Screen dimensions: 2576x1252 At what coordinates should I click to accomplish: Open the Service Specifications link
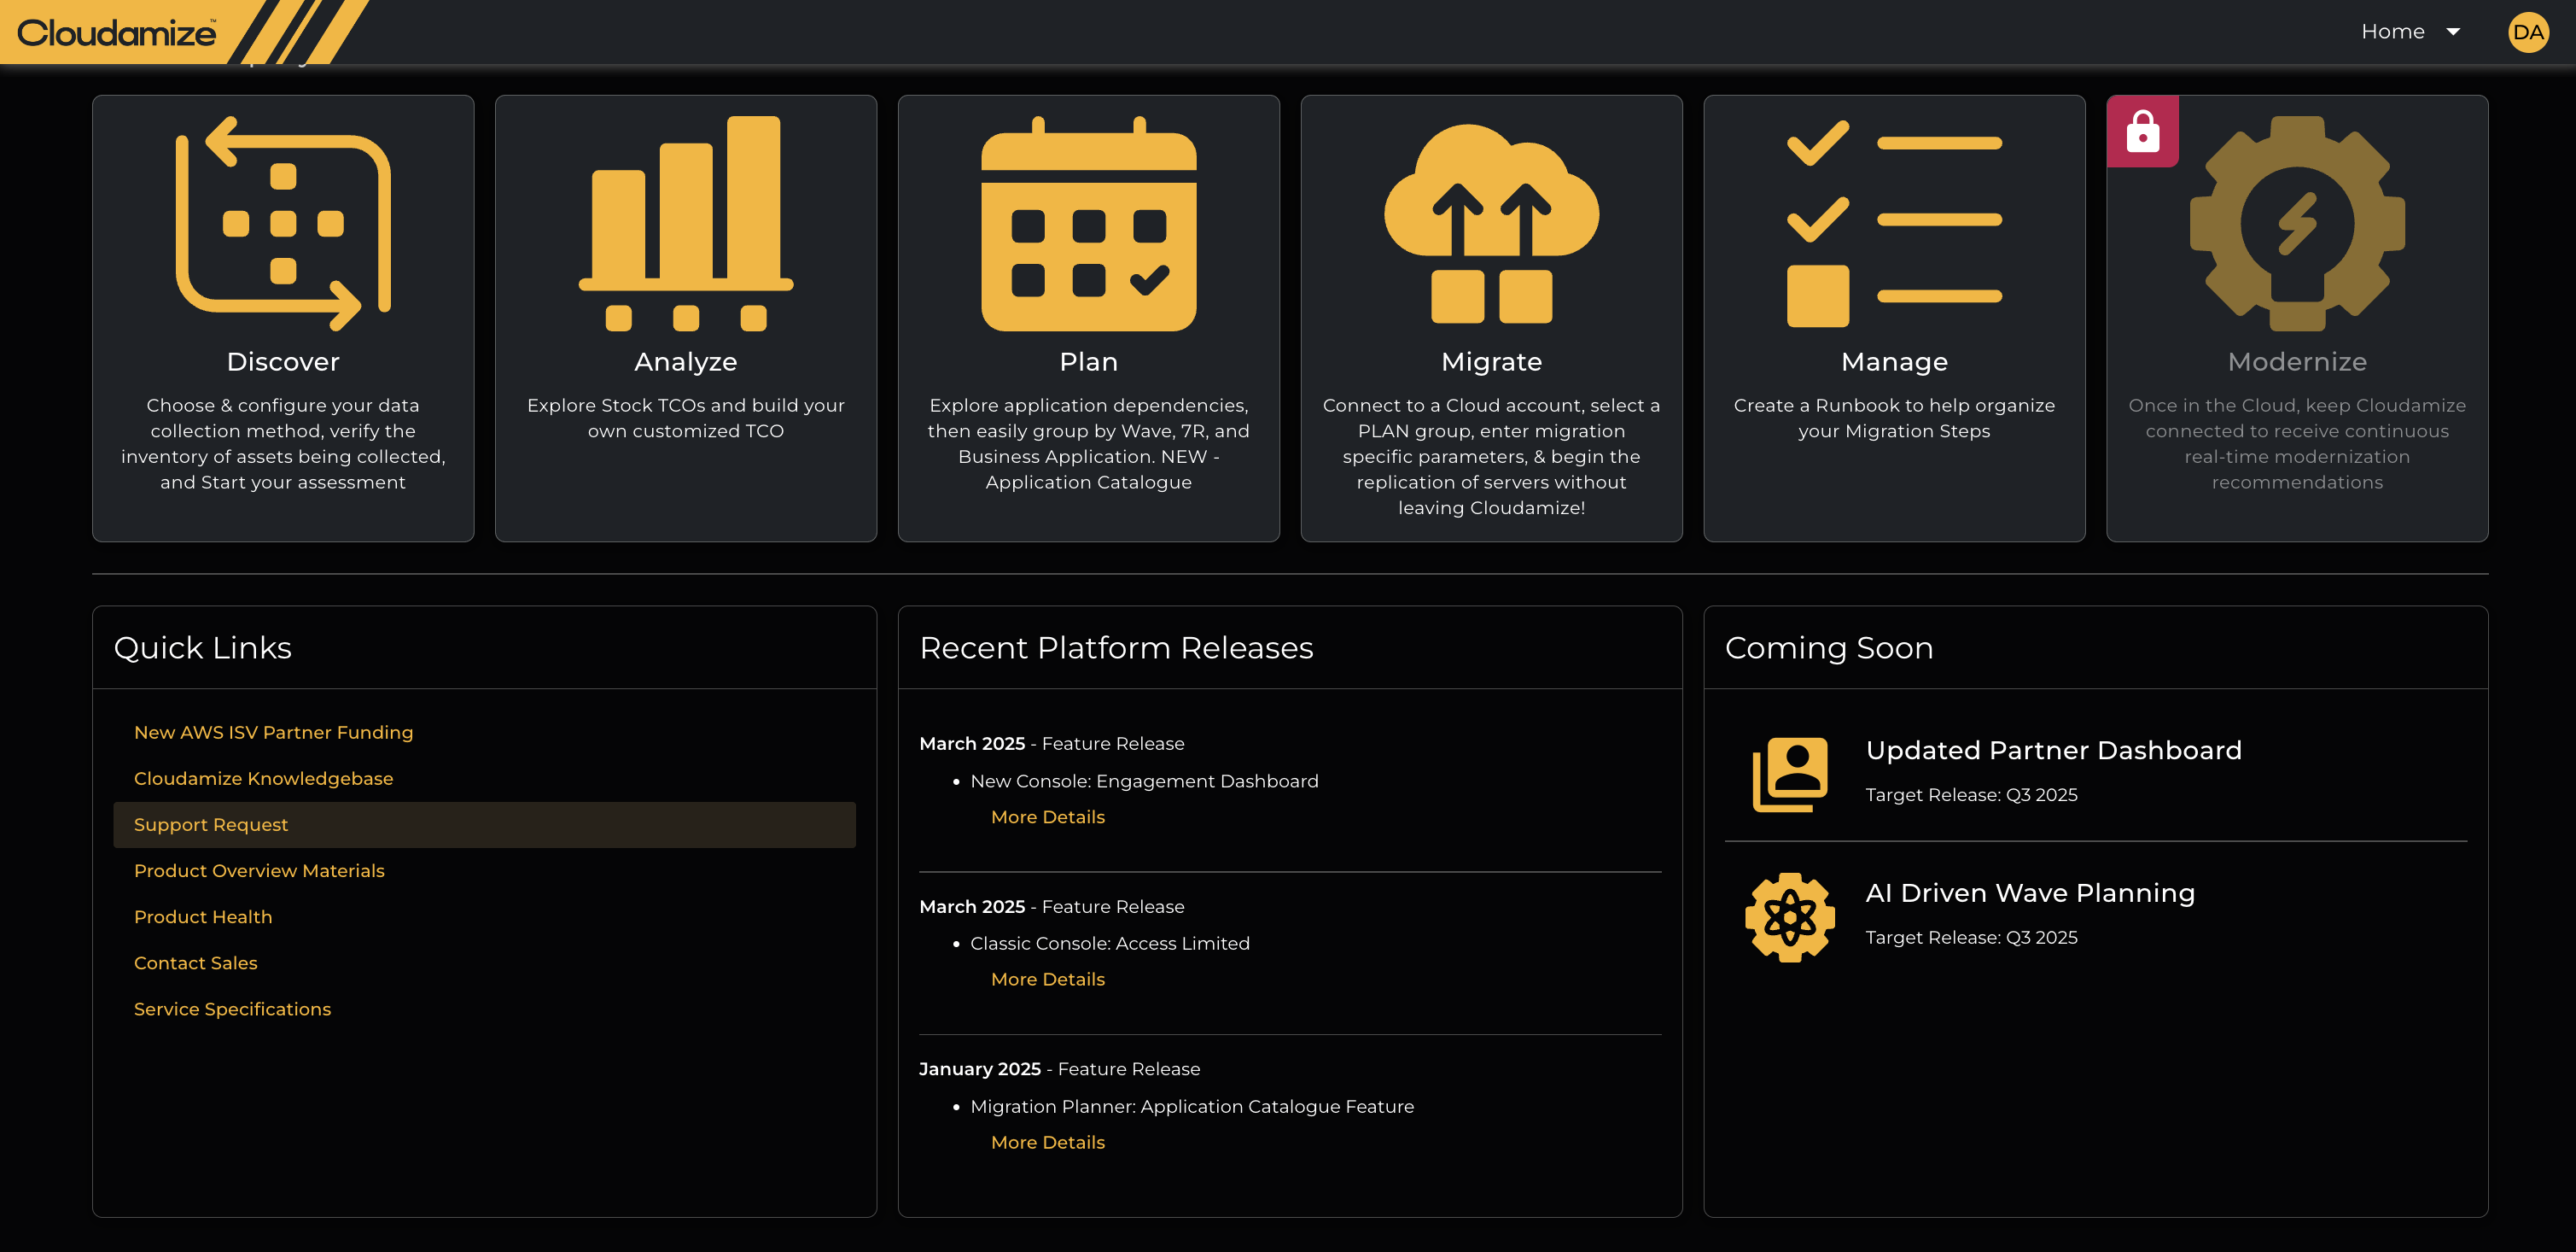pos(232,1009)
